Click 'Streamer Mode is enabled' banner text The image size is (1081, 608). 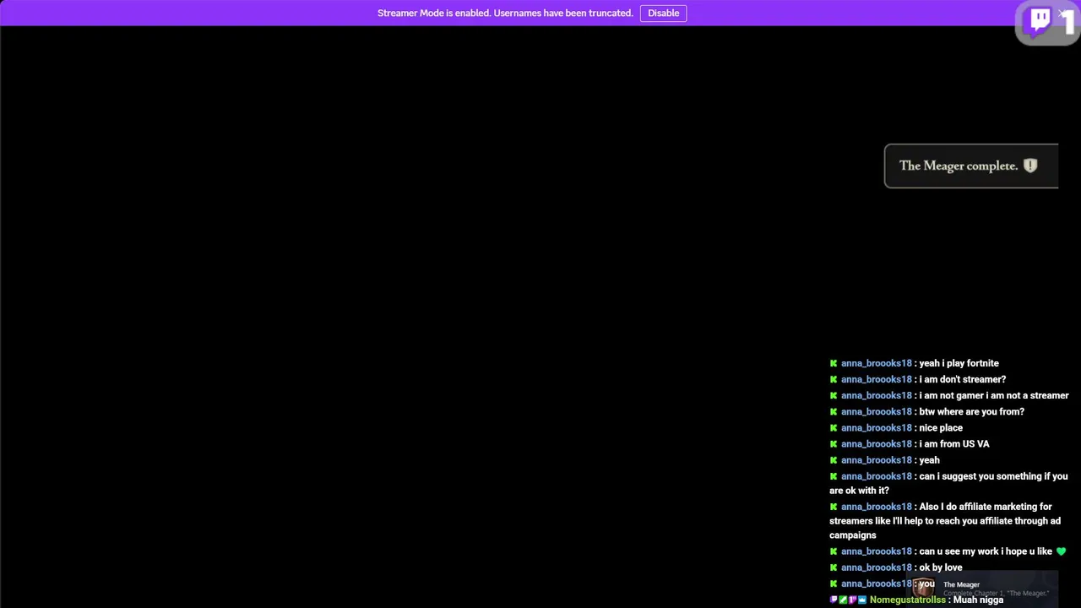[505, 13]
